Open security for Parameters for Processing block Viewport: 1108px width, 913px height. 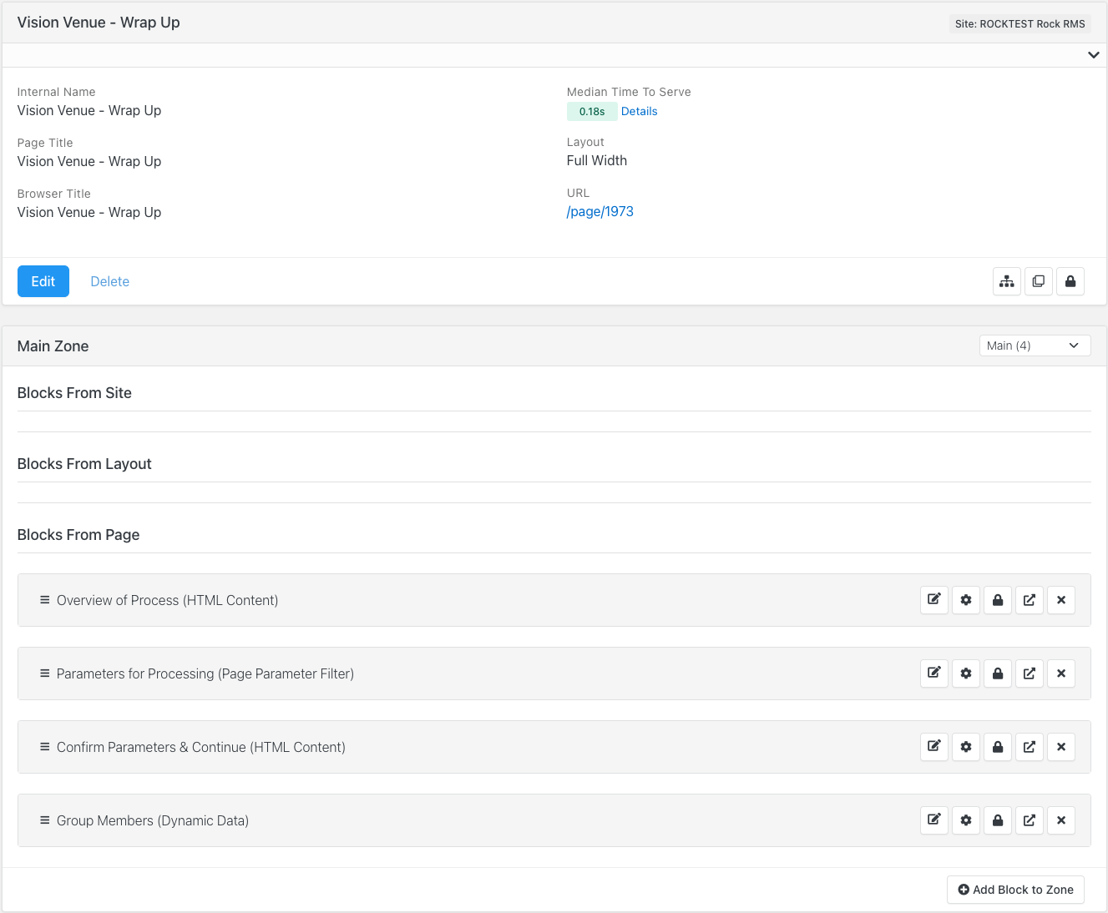998,673
